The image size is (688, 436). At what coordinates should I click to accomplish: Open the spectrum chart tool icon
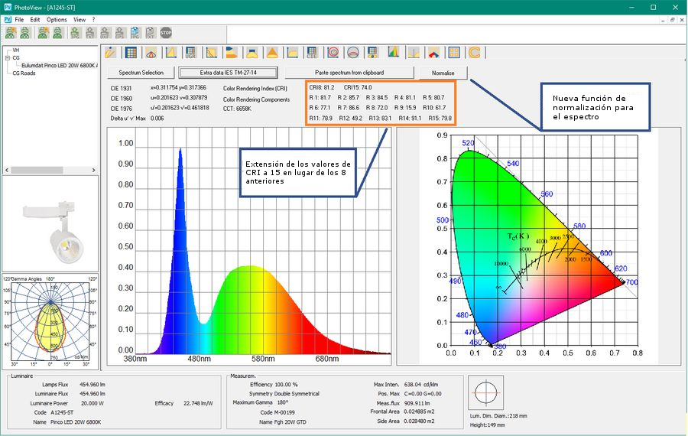(x=393, y=53)
